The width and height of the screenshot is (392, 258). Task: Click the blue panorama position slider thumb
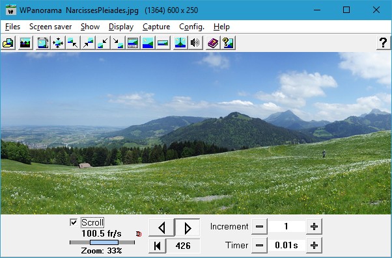click(x=104, y=242)
